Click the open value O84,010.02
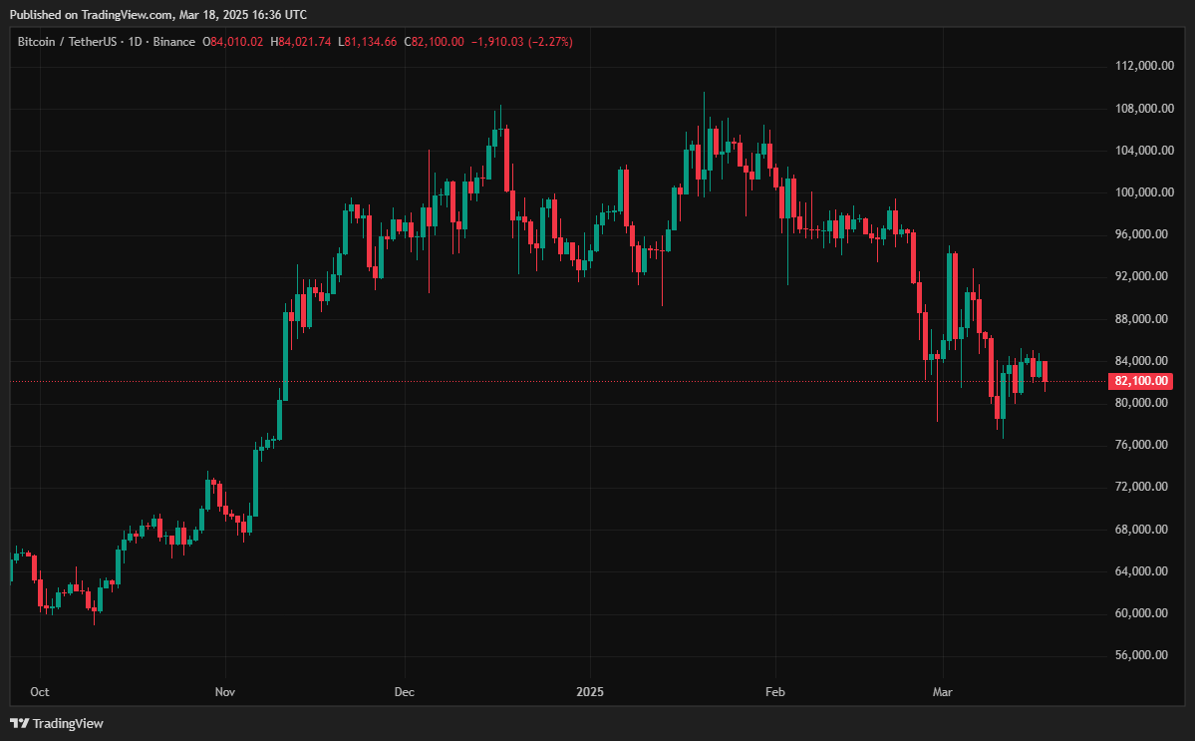The width and height of the screenshot is (1195, 741). [x=232, y=42]
